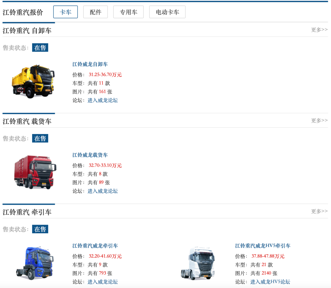Switch to the 配件 tab
The width and height of the screenshot is (331, 288).
95,12
